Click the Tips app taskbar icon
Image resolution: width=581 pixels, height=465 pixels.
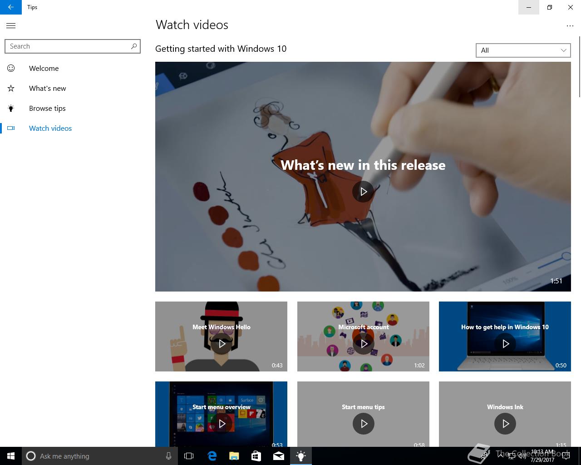301,456
